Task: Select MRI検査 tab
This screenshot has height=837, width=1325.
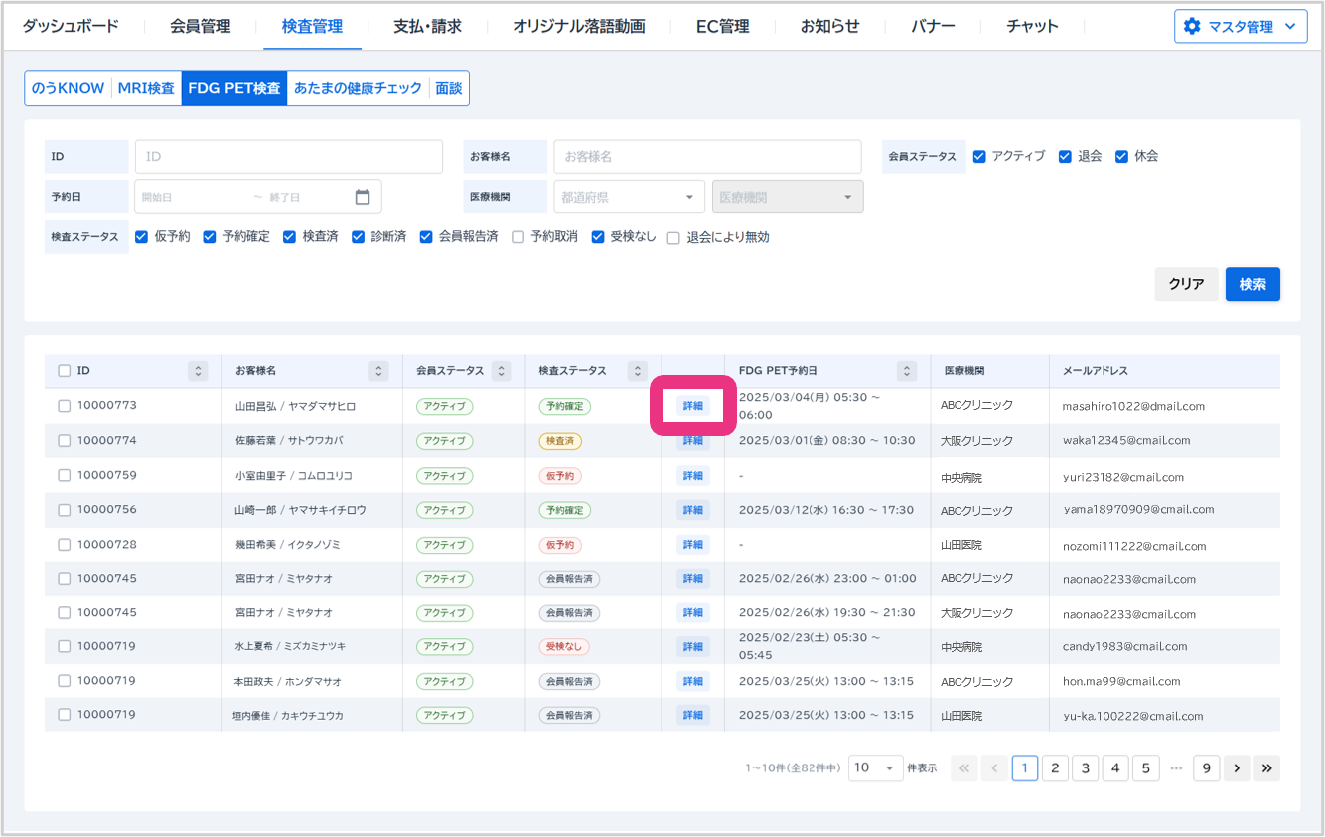Action: (x=146, y=88)
